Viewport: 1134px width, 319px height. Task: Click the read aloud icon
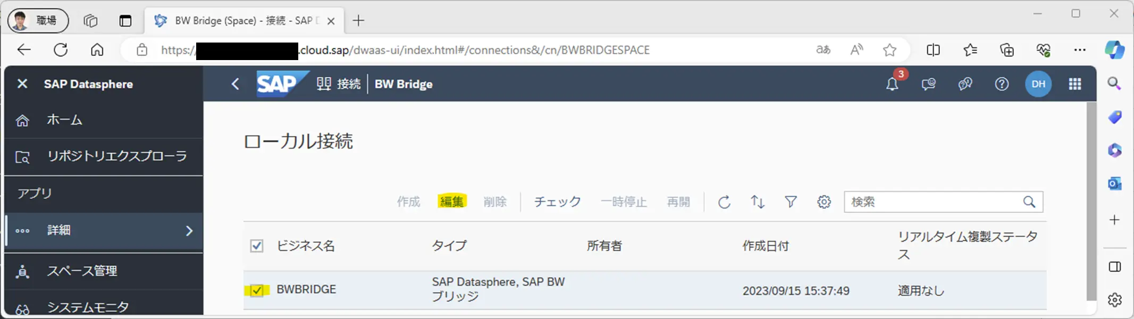point(856,50)
